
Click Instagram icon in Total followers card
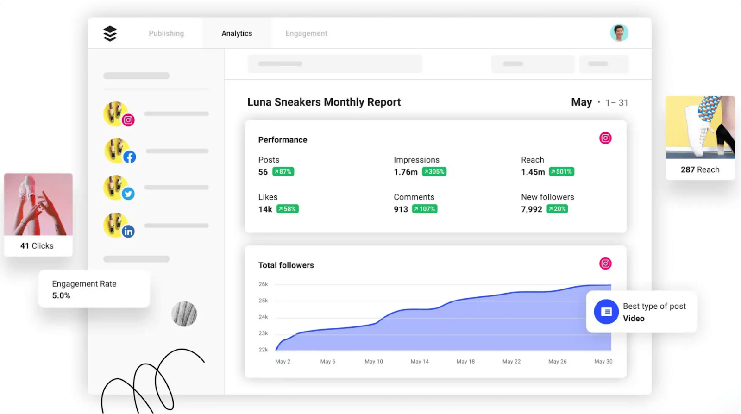605,263
